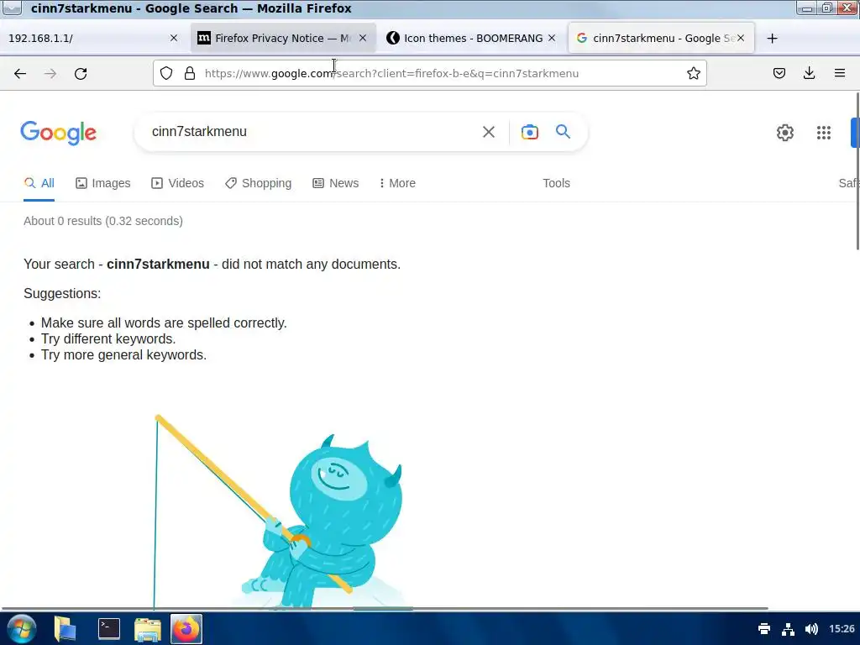Open the tracking protection shield
Screen dimensions: 860x645
click(x=166, y=74)
